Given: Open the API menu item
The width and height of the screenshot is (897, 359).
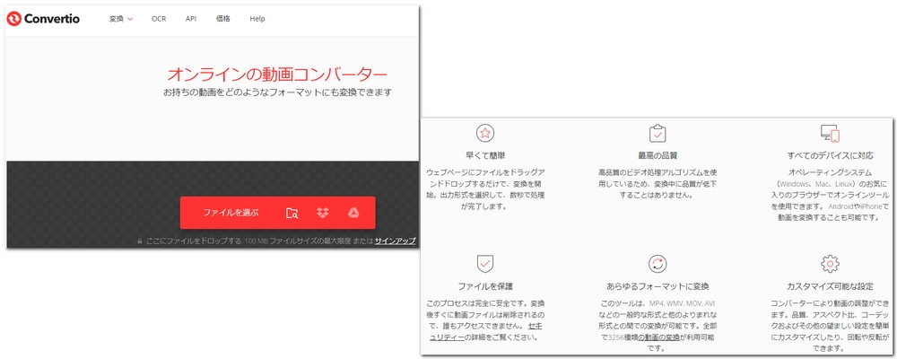Looking at the screenshot, I should tap(191, 19).
